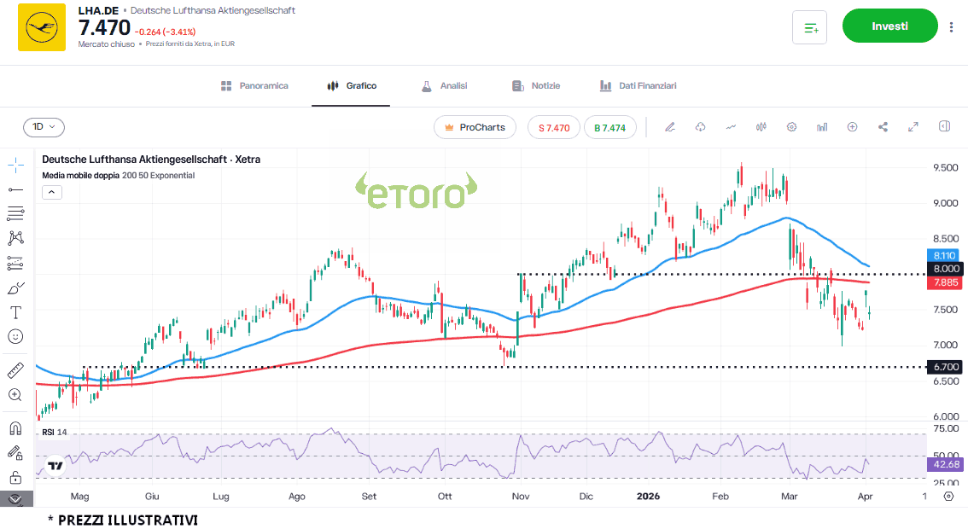Open the emoji stickers tool
This screenshot has height=529, width=968.
[x=15, y=336]
